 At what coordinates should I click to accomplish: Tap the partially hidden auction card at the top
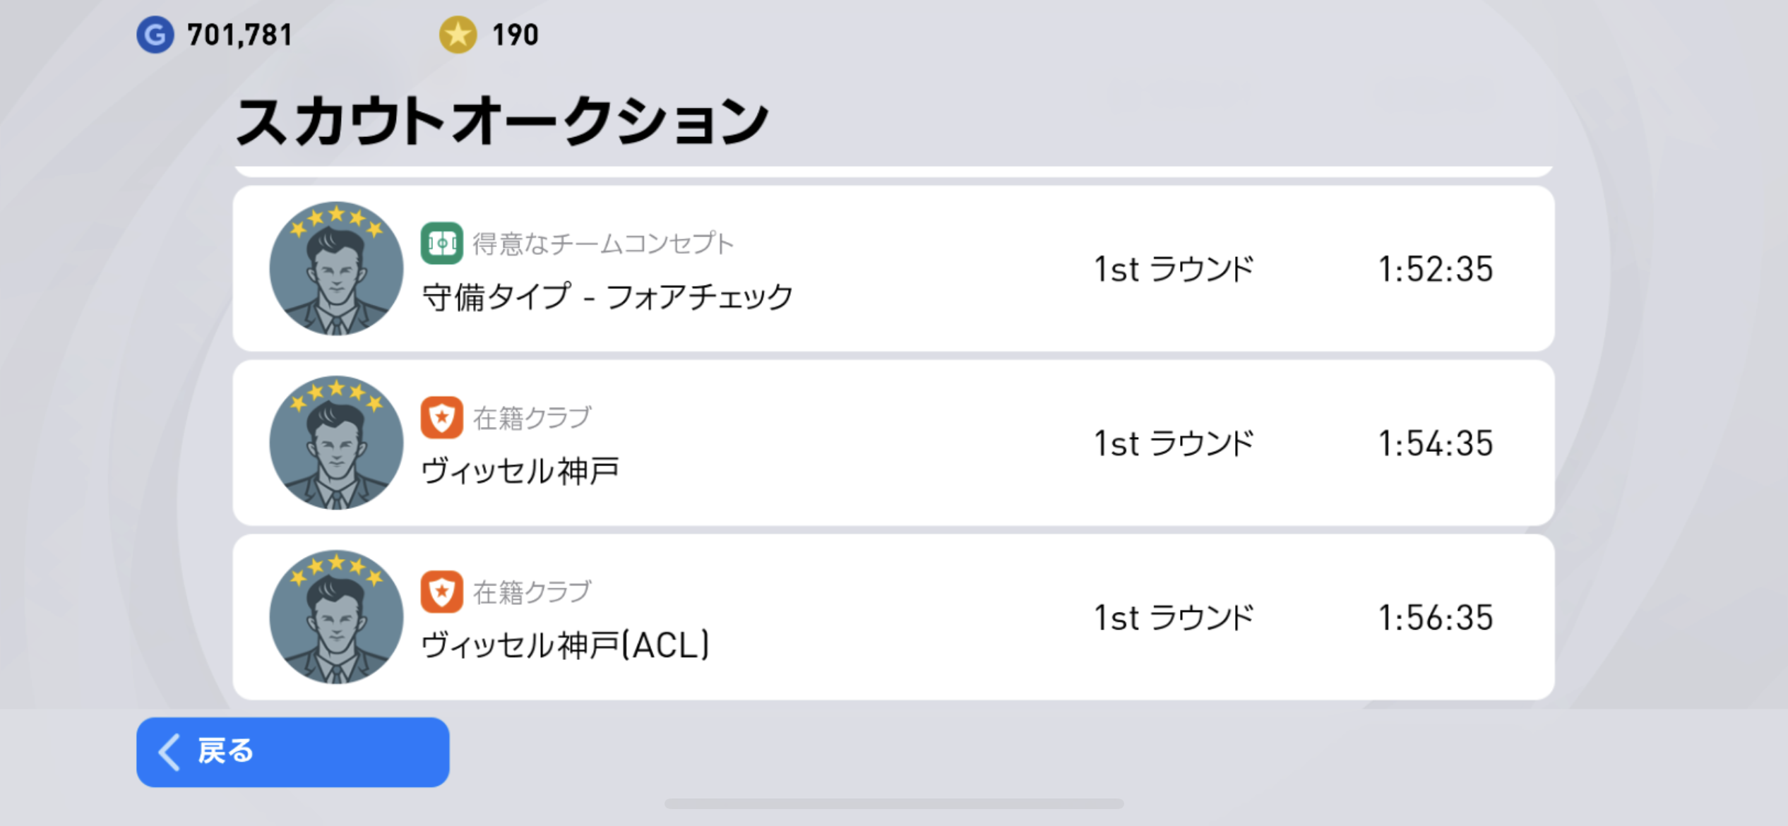(894, 171)
